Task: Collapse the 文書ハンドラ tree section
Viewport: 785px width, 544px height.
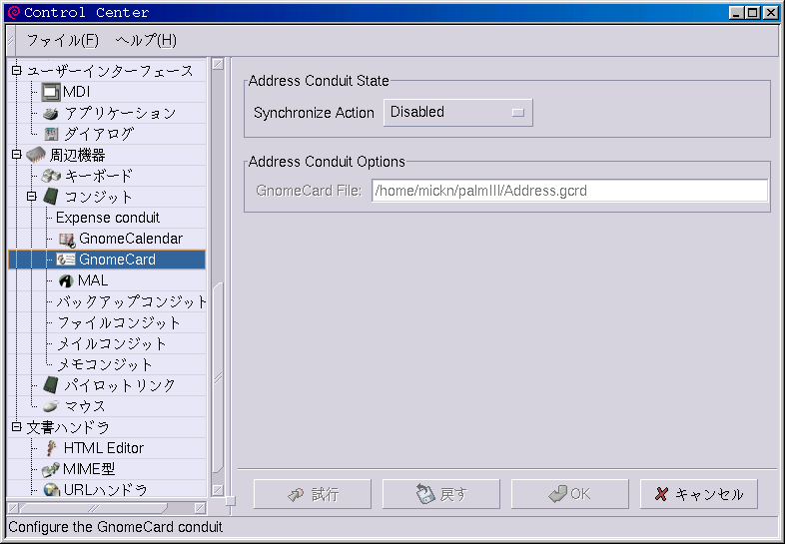Action: (16, 427)
